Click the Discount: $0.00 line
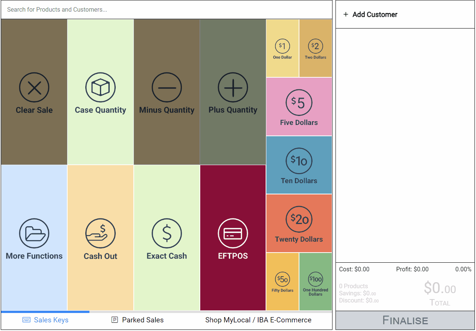Screen dimensions: 476x331 [359, 301]
